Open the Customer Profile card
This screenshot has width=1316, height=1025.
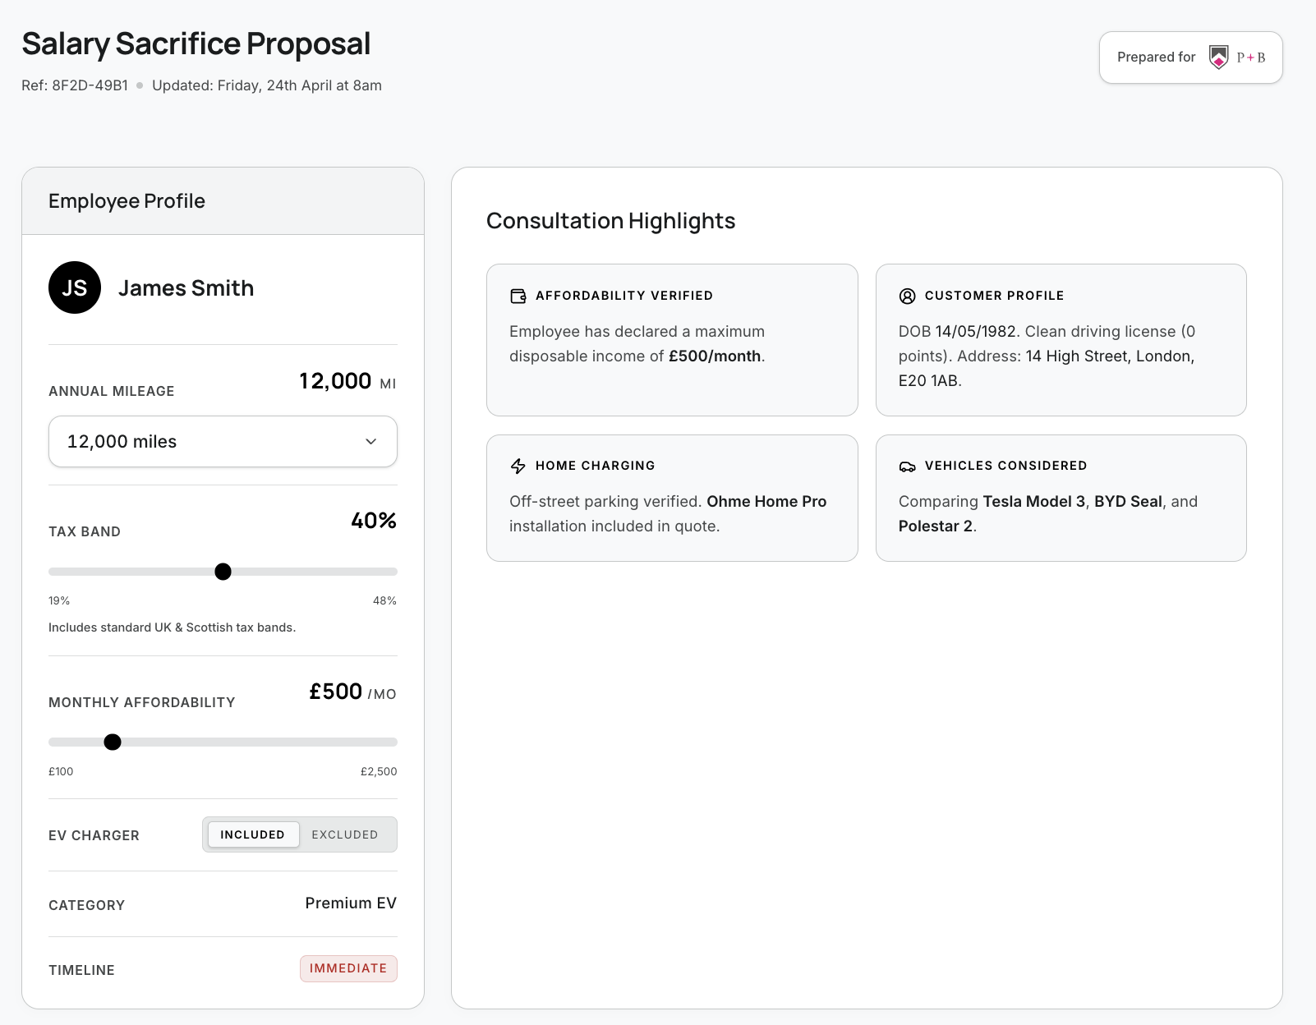click(1061, 340)
